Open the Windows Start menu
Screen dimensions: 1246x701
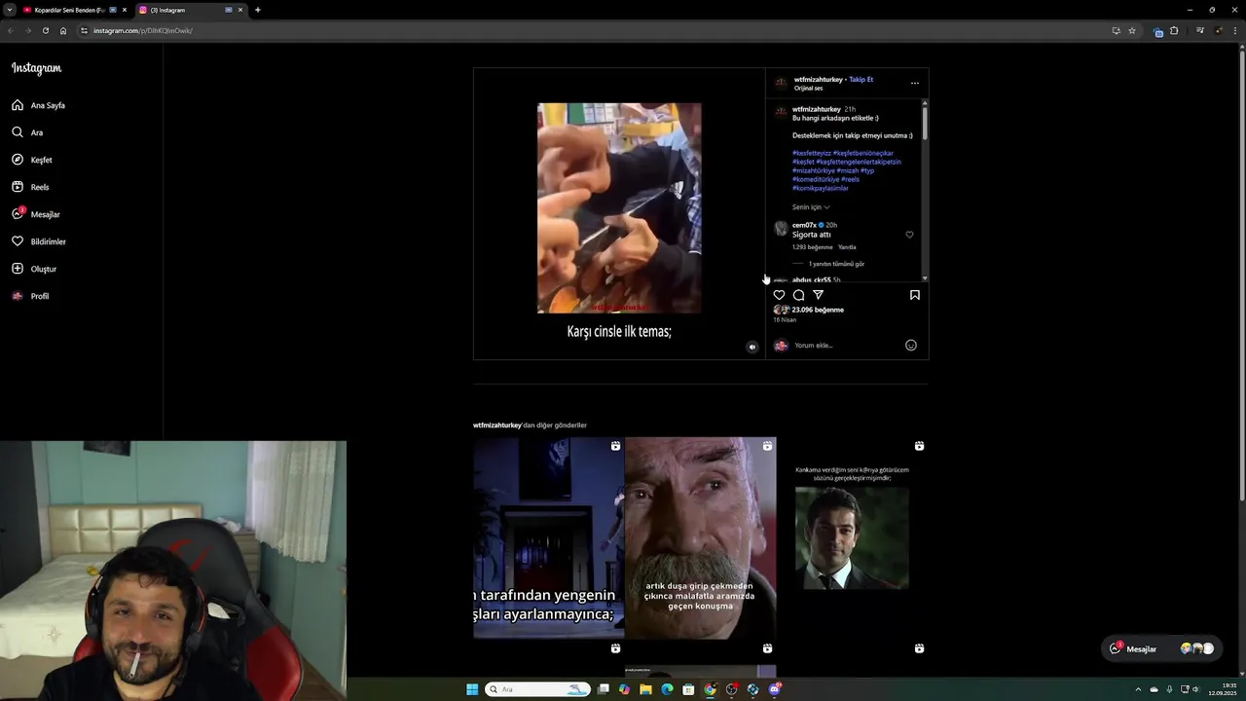472,689
